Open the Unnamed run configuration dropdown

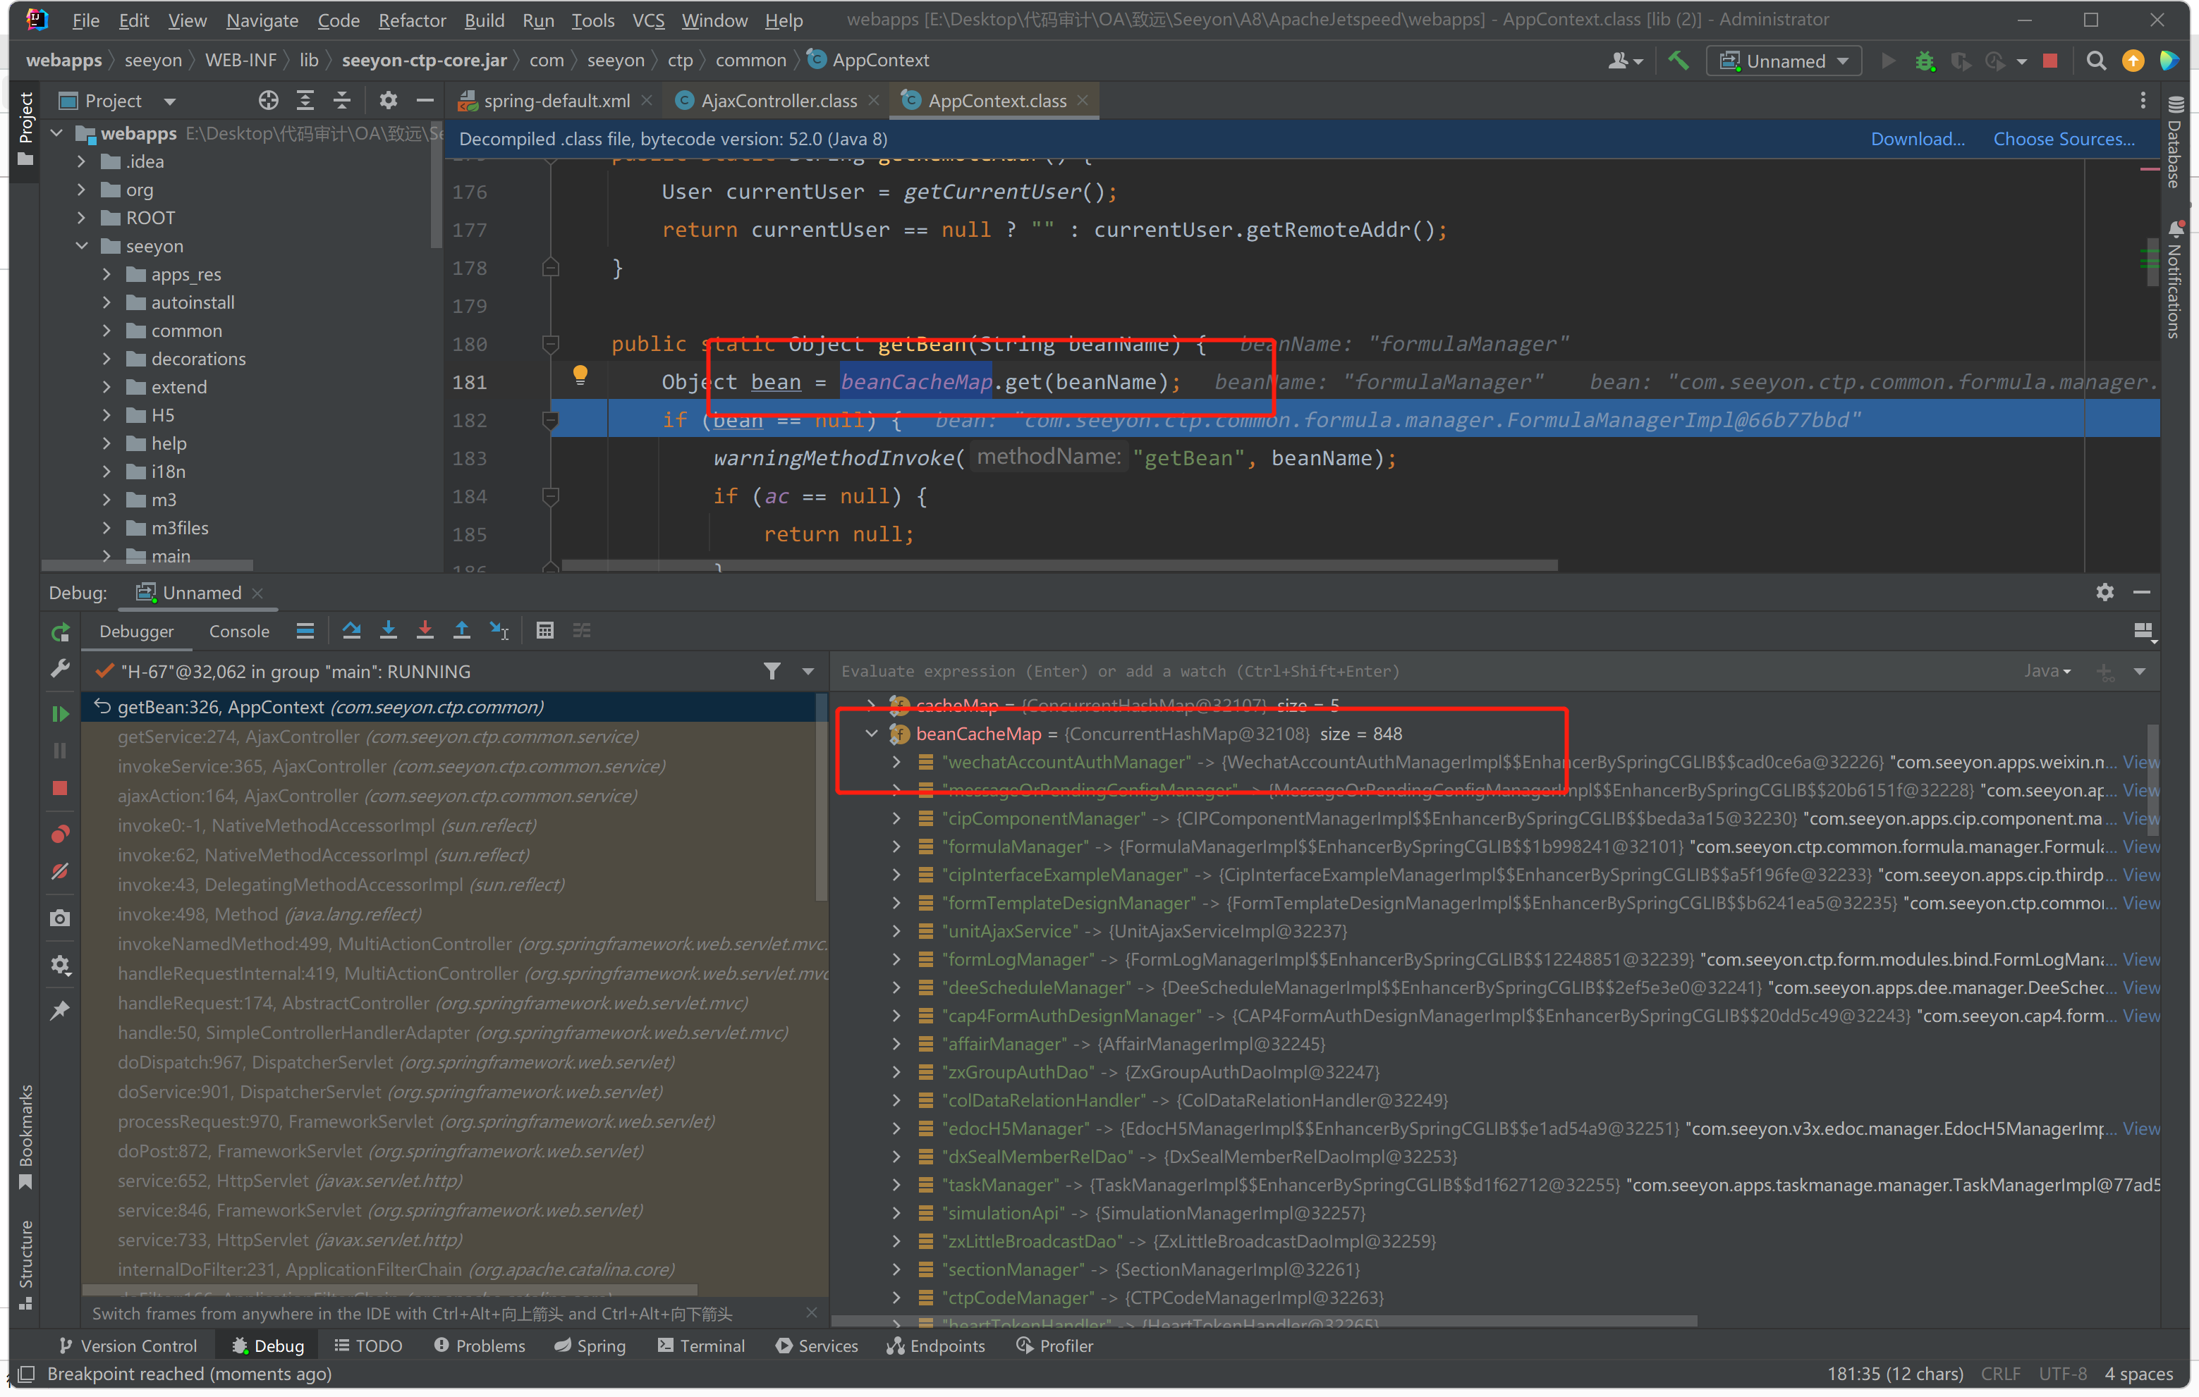(1784, 61)
